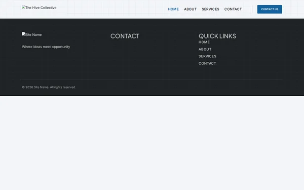Image resolution: width=304 pixels, height=190 pixels.
Task: Select the tagline Where ideas meet opportunity
Action: coord(46,47)
